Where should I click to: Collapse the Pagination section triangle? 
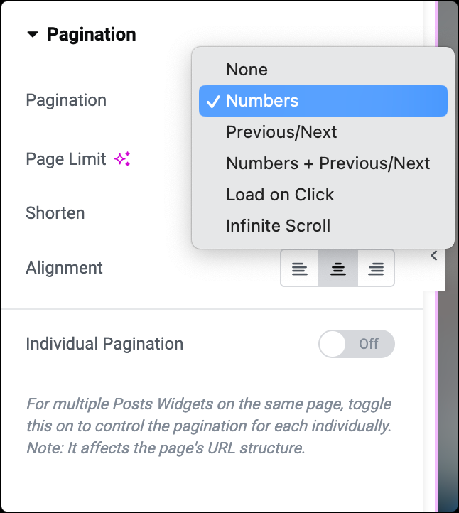click(x=33, y=34)
